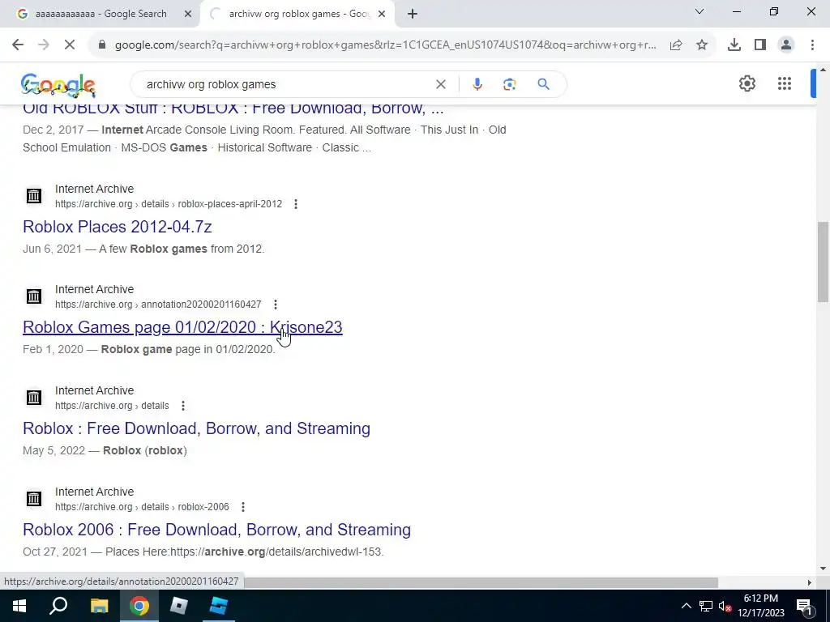
Task: Click the archive.org roblox-2006 URL text
Action: 142,507
